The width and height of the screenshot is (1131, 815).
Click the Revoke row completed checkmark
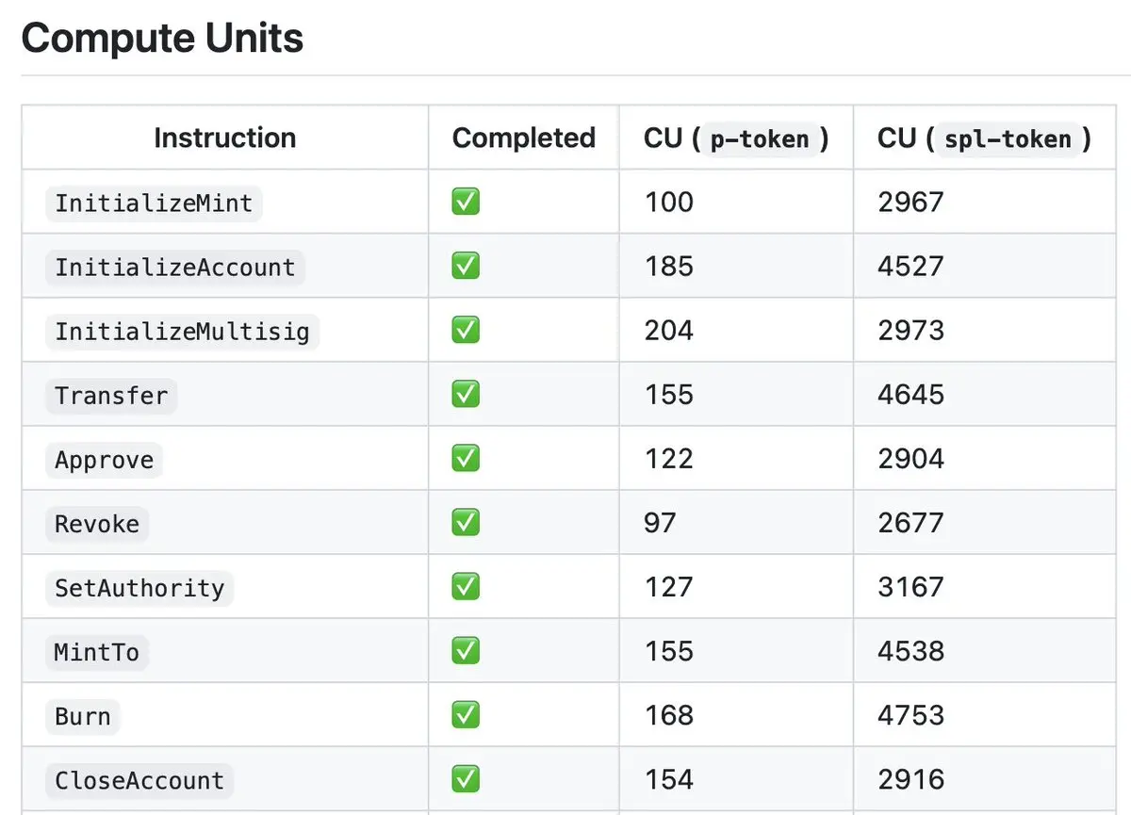tap(466, 523)
